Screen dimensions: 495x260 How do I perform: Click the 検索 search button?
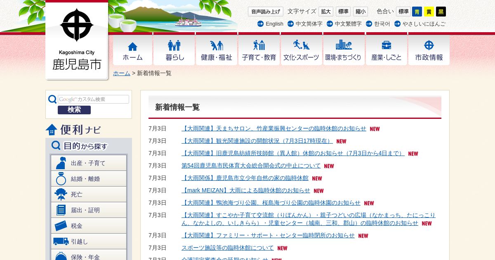pos(74,110)
